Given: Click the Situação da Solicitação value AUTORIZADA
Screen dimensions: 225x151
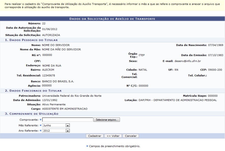Looking at the screenshot, I should 51,35.
